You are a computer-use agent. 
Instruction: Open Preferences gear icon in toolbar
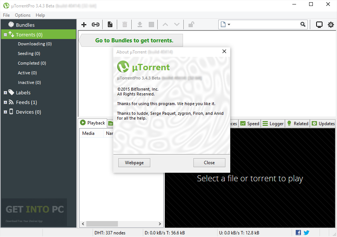pyautogui.click(x=331, y=25)
